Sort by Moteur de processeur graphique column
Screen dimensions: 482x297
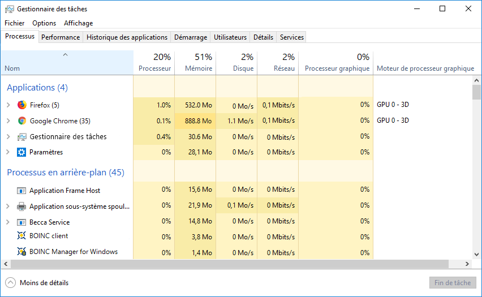click(425, 63)
